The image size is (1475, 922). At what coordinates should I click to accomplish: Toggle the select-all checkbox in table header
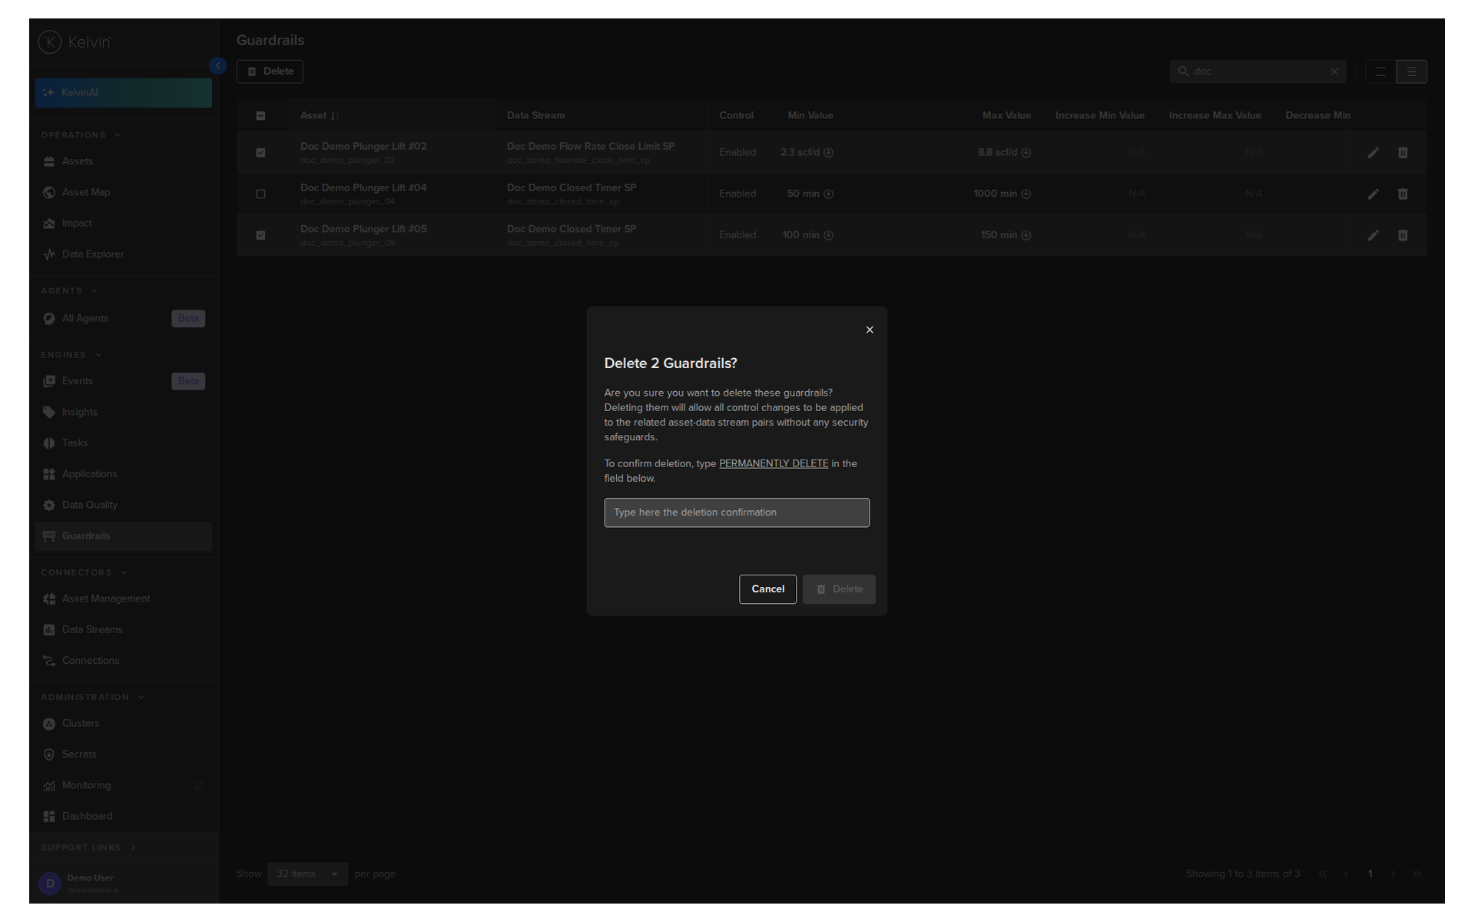[260, 116]
